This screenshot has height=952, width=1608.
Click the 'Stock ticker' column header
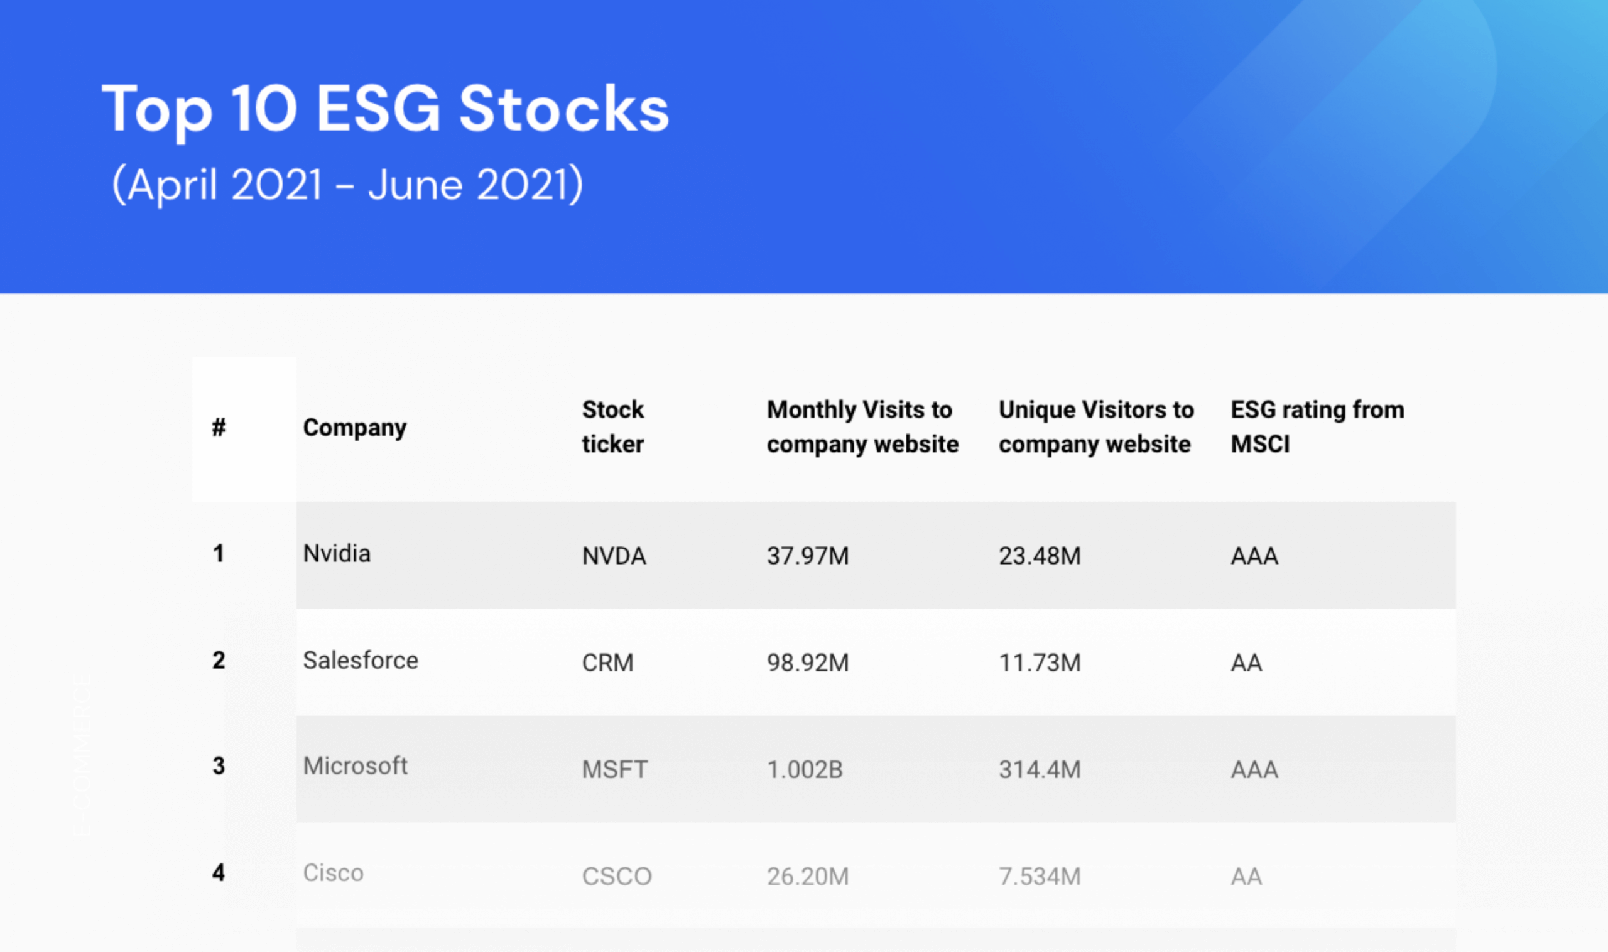point(613,426)
